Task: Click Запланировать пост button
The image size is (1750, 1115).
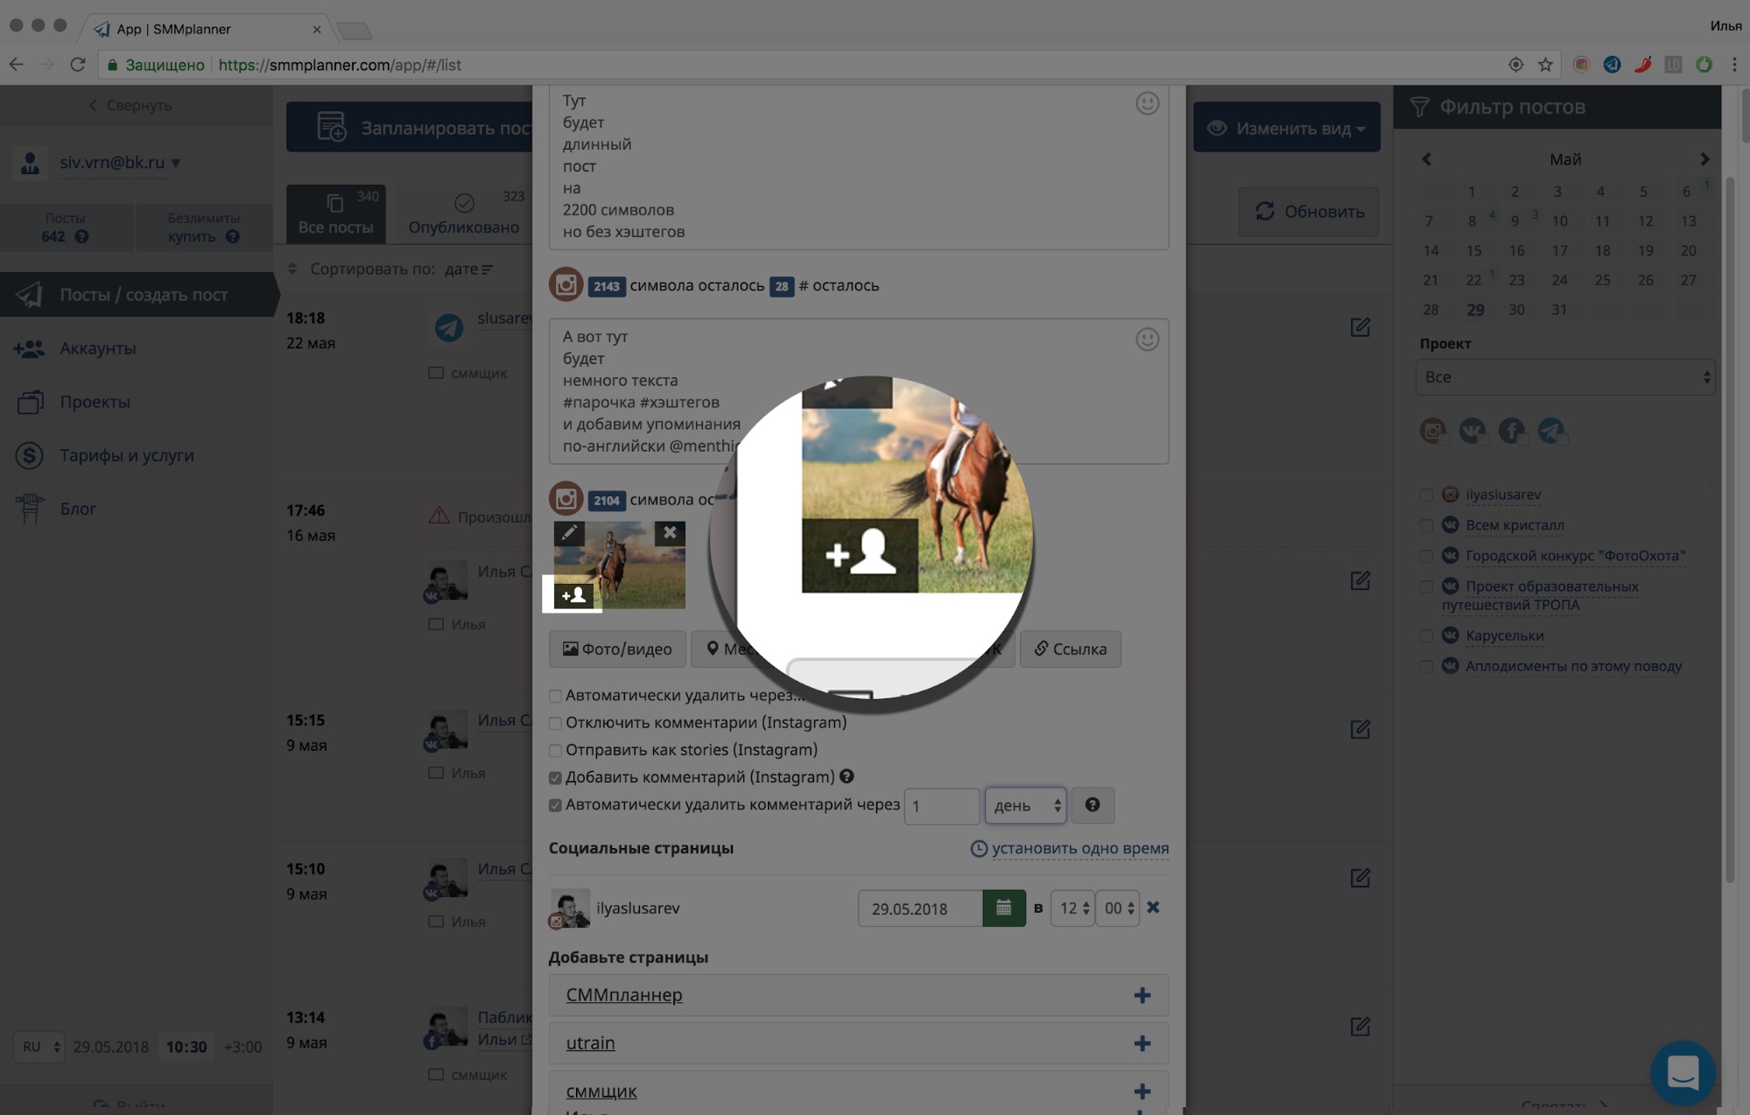Action: point(409,128)
